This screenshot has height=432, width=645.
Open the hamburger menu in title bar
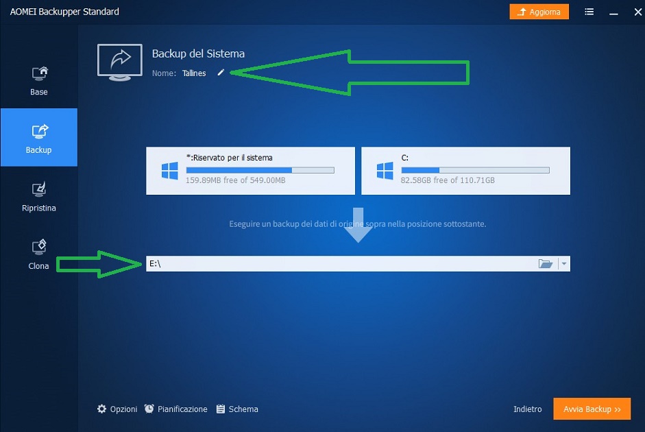point(589,12)
